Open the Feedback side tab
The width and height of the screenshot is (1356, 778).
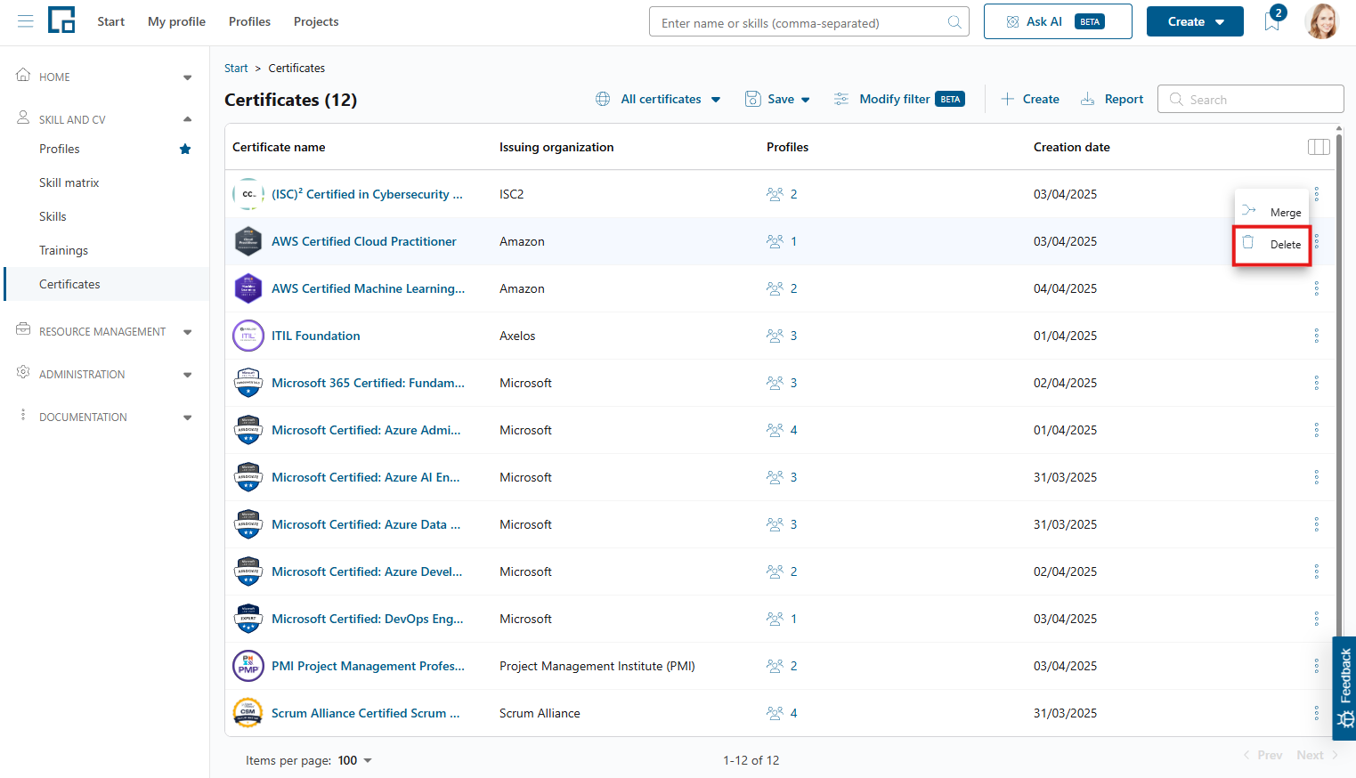click(x=1344, y=688)
